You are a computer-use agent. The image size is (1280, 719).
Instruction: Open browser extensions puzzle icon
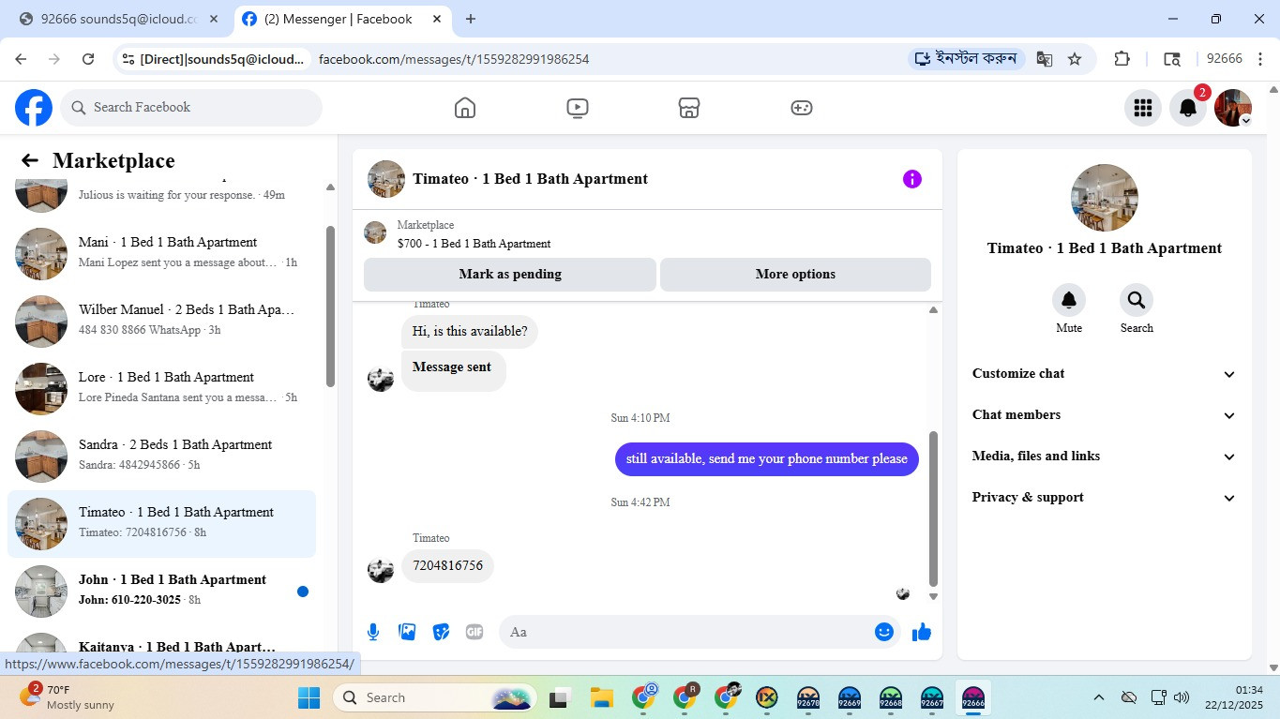pos(1122,59)
